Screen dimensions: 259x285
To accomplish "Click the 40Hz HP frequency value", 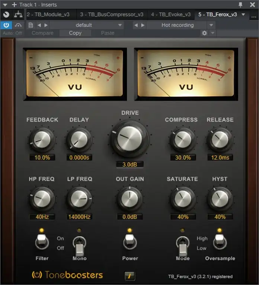I will 42,217.
